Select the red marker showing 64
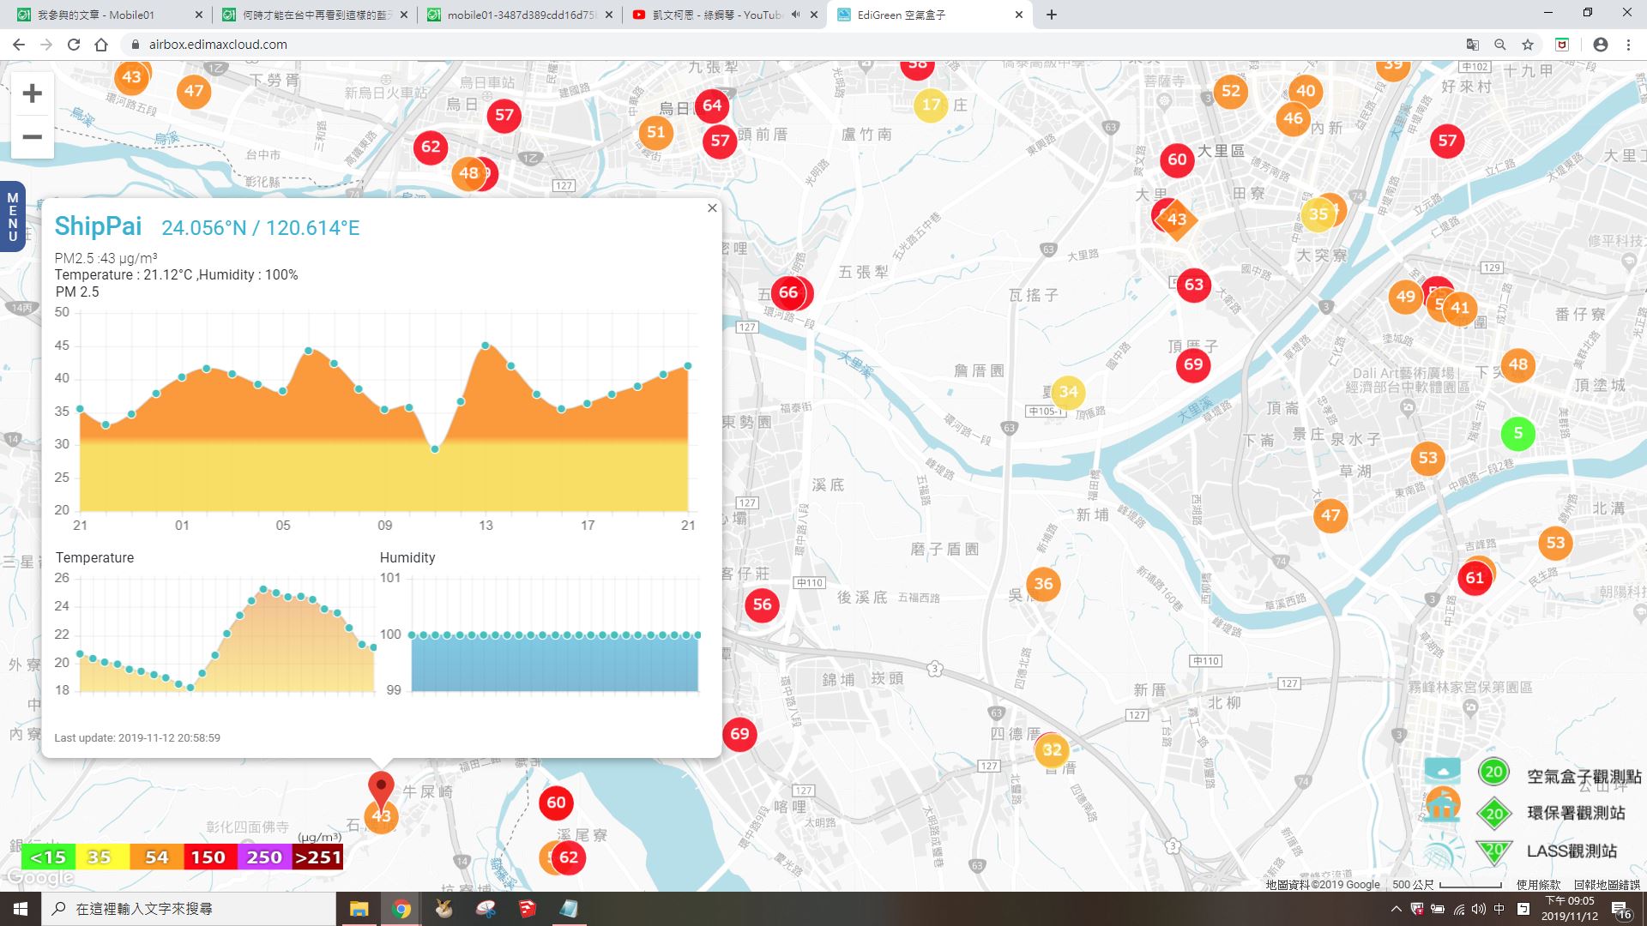1647x926 pixels. [712, 105]
